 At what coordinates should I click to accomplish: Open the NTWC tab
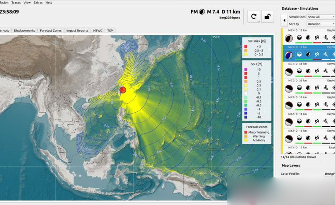pyautogui.click(x=98, y=31)
